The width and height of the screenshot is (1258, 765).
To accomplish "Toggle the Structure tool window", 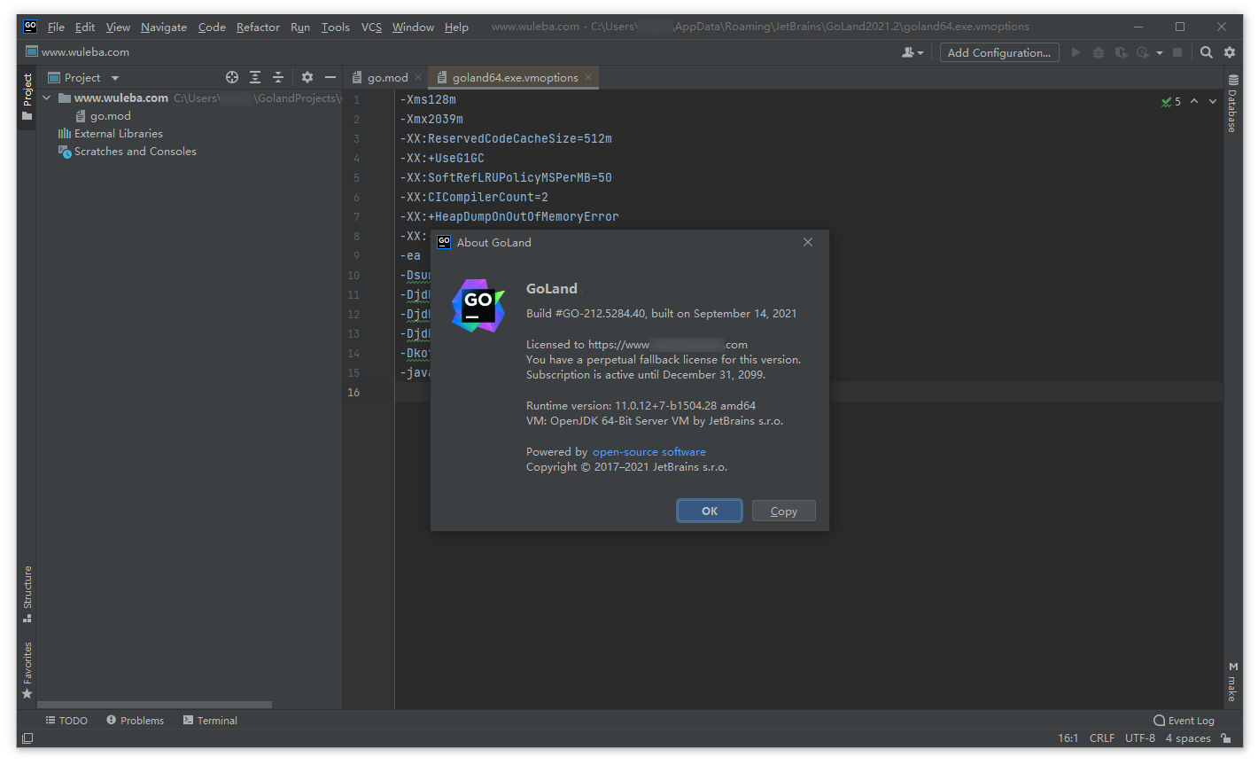I will point(27,593).
